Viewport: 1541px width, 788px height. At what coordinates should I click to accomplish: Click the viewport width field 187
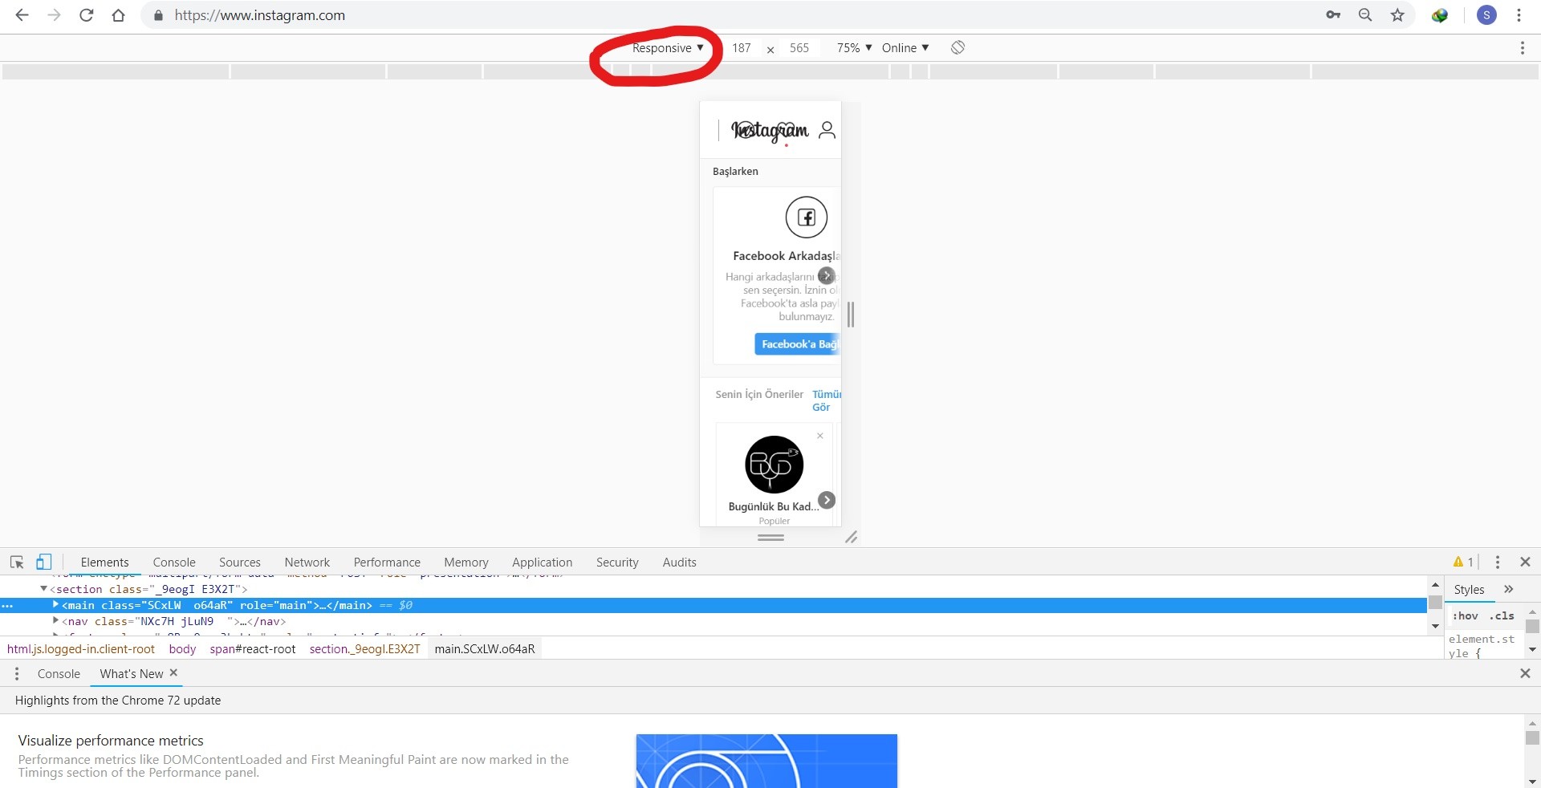742,47
